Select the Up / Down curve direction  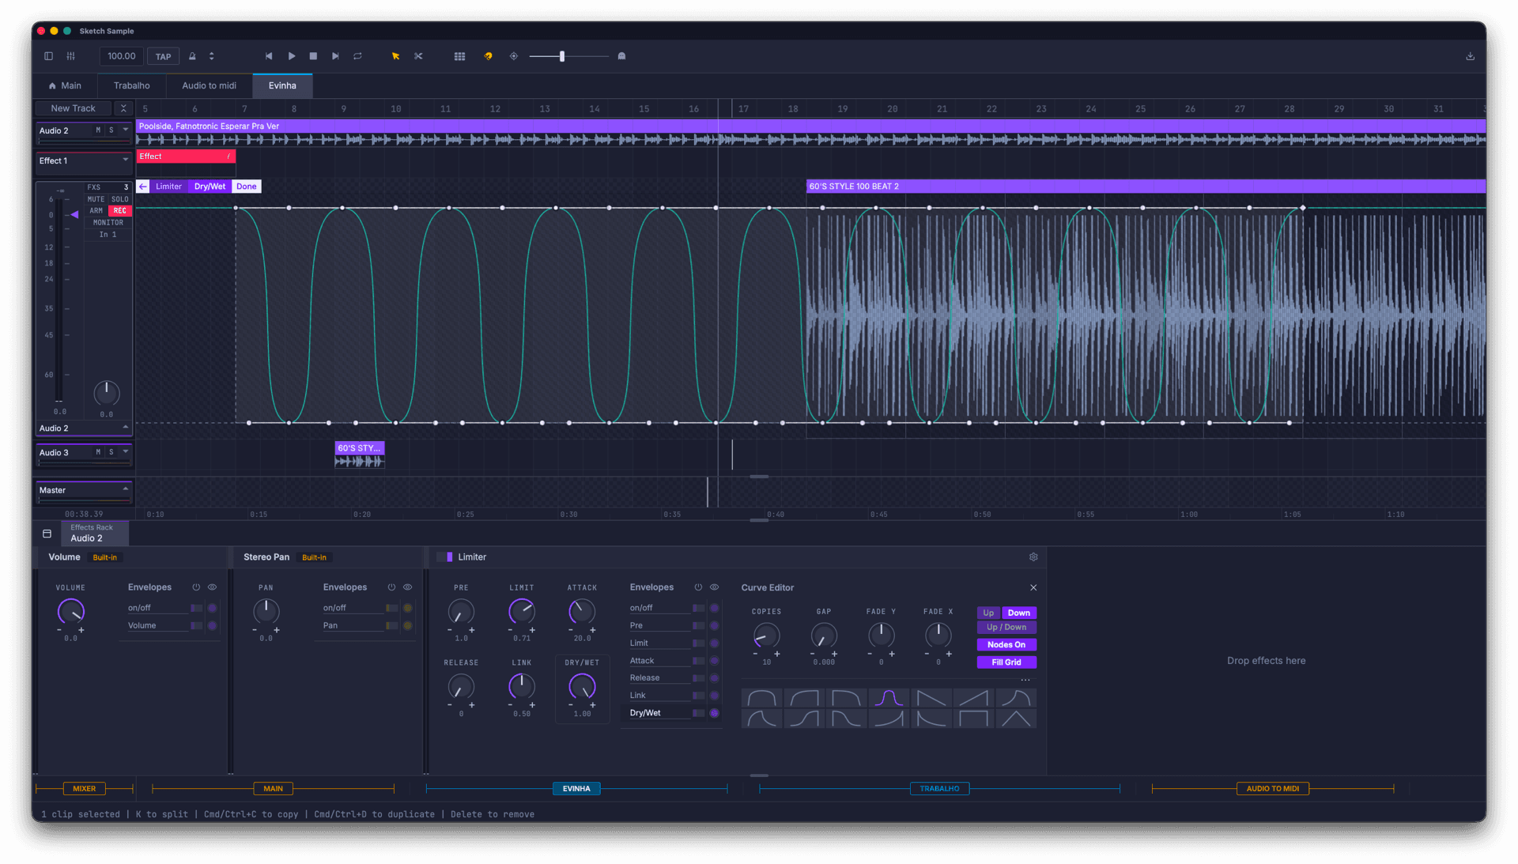pyautogui.click(x=1006, y=628)
